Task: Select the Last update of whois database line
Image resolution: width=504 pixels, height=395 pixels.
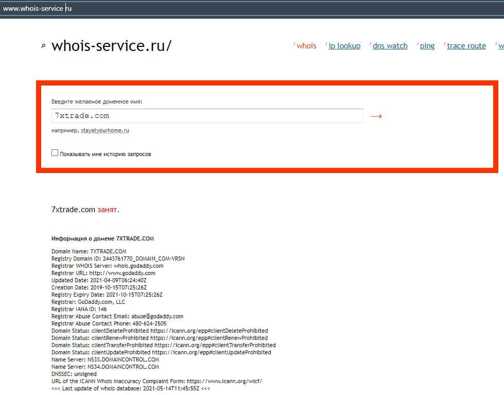Action: [130, 389]
